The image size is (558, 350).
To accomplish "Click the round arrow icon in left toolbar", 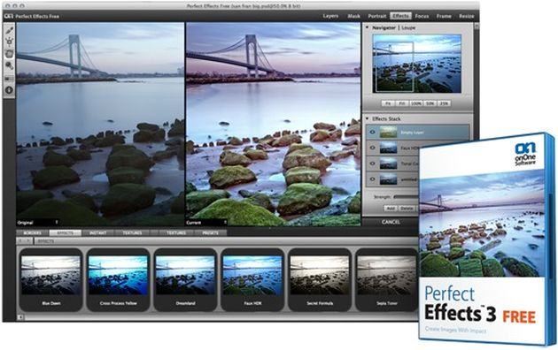I will pos(9,90).
